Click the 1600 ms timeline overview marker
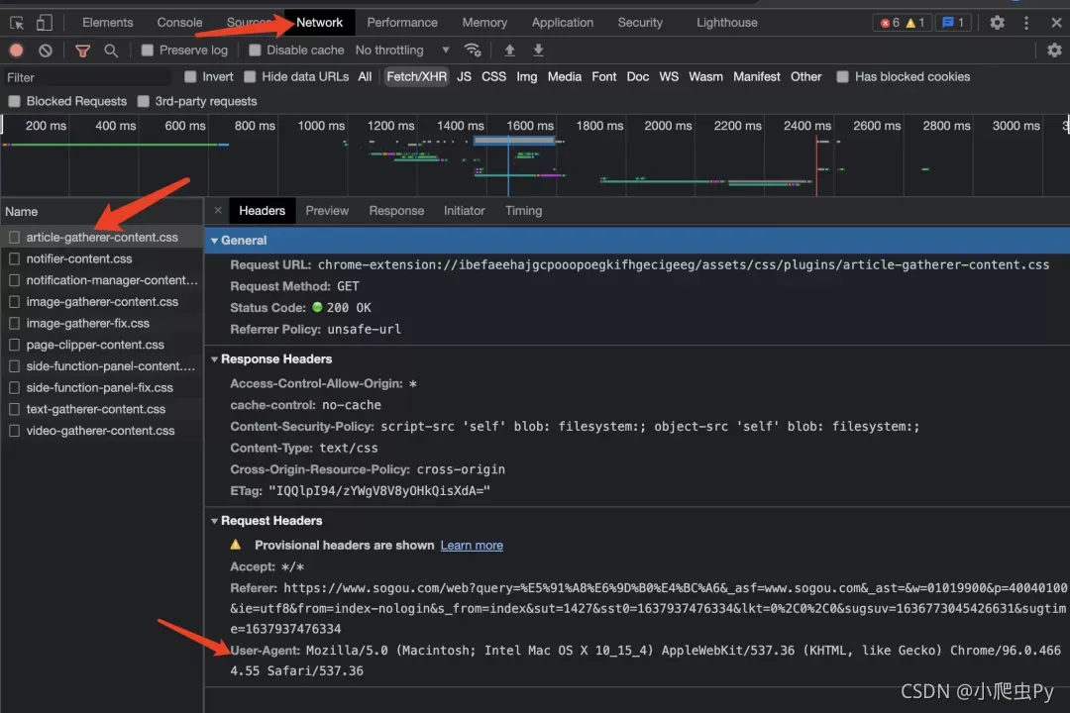 click(x=530, y=126)
